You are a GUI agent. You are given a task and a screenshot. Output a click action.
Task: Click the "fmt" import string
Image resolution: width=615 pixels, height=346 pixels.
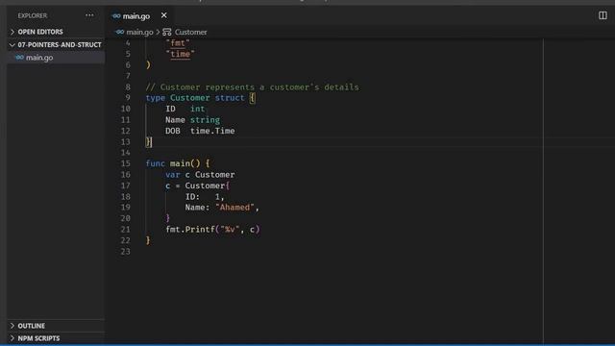point(178,43)
